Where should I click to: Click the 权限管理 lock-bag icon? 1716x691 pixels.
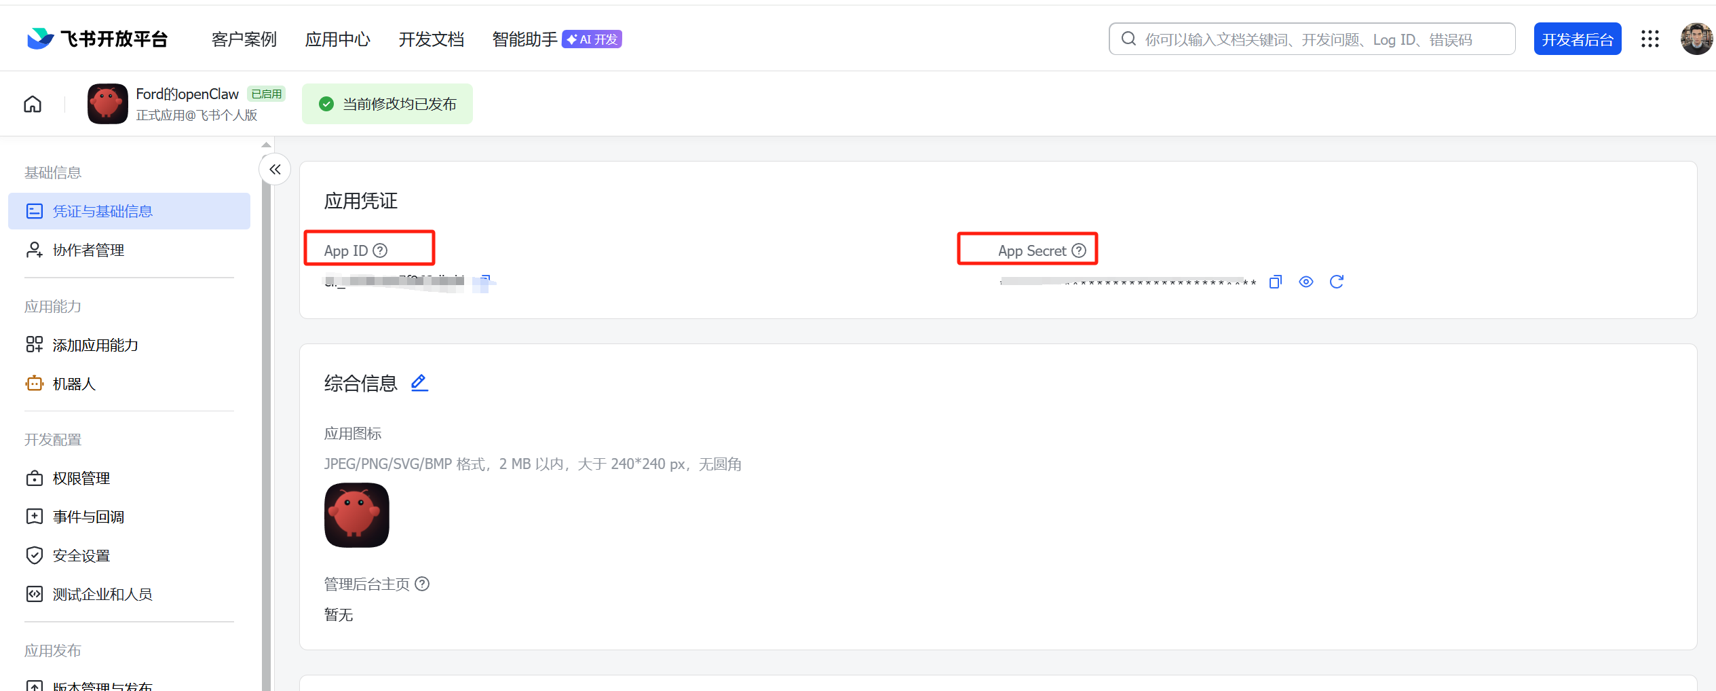[34, 479]
